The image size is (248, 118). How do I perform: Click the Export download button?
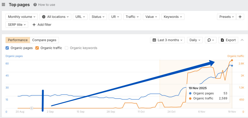click(228, 40)
